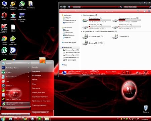Open Справка и поддержка from Start menu
Screen dimensions: 151x121
click(39, 105)
